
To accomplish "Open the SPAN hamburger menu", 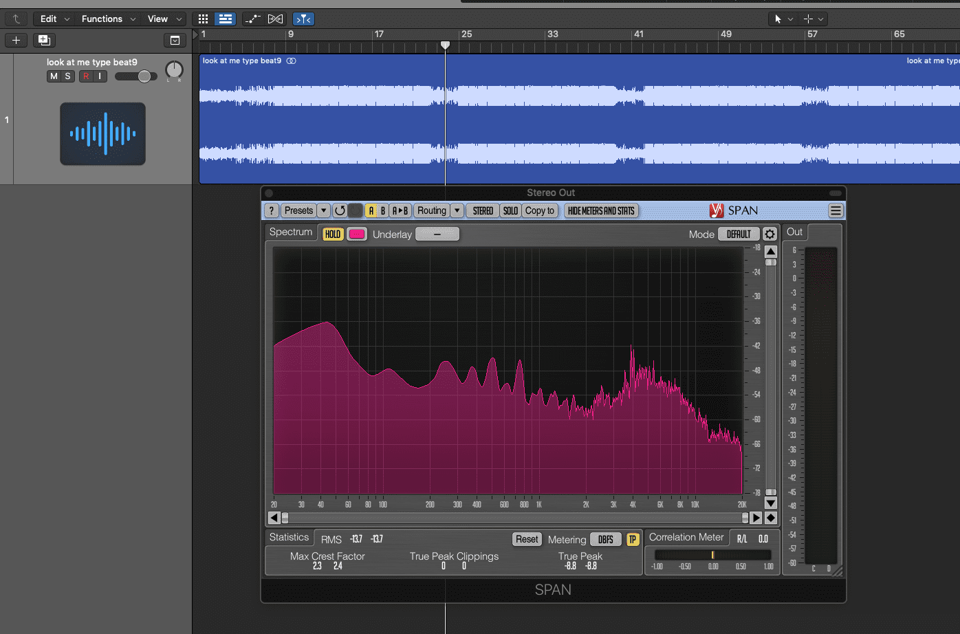I will (x=836, y=211).
